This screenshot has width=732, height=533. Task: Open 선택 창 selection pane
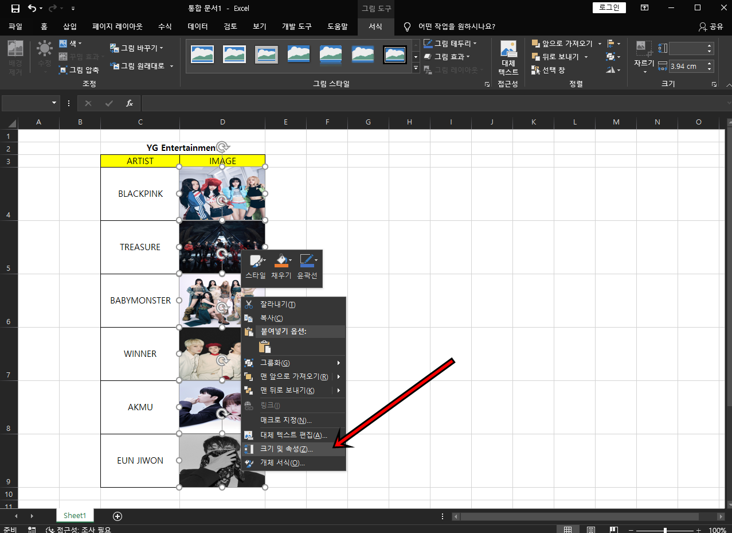[549, 70]
